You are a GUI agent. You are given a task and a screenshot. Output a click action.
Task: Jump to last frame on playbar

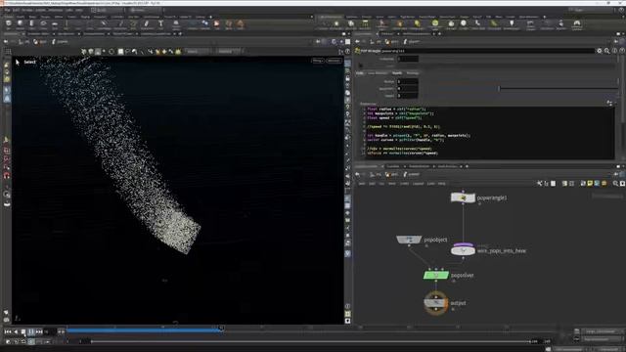click(x=39, y=331)
